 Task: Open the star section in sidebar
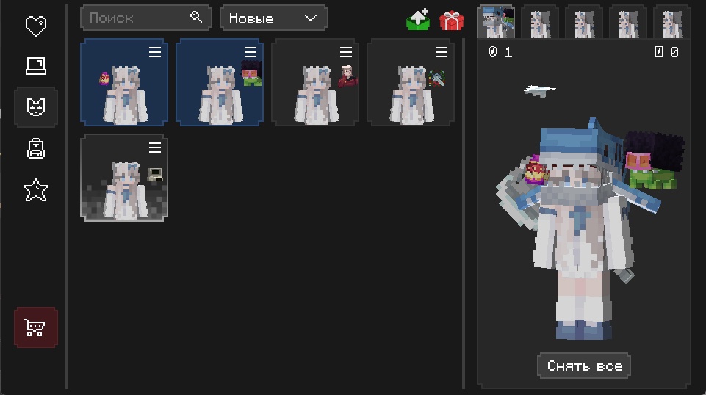point(35,189)
